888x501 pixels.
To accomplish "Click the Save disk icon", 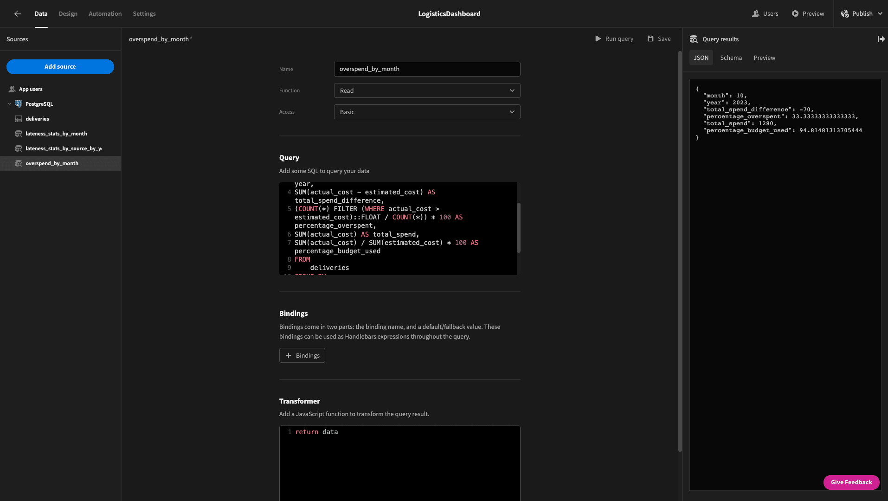I will 650,39.
